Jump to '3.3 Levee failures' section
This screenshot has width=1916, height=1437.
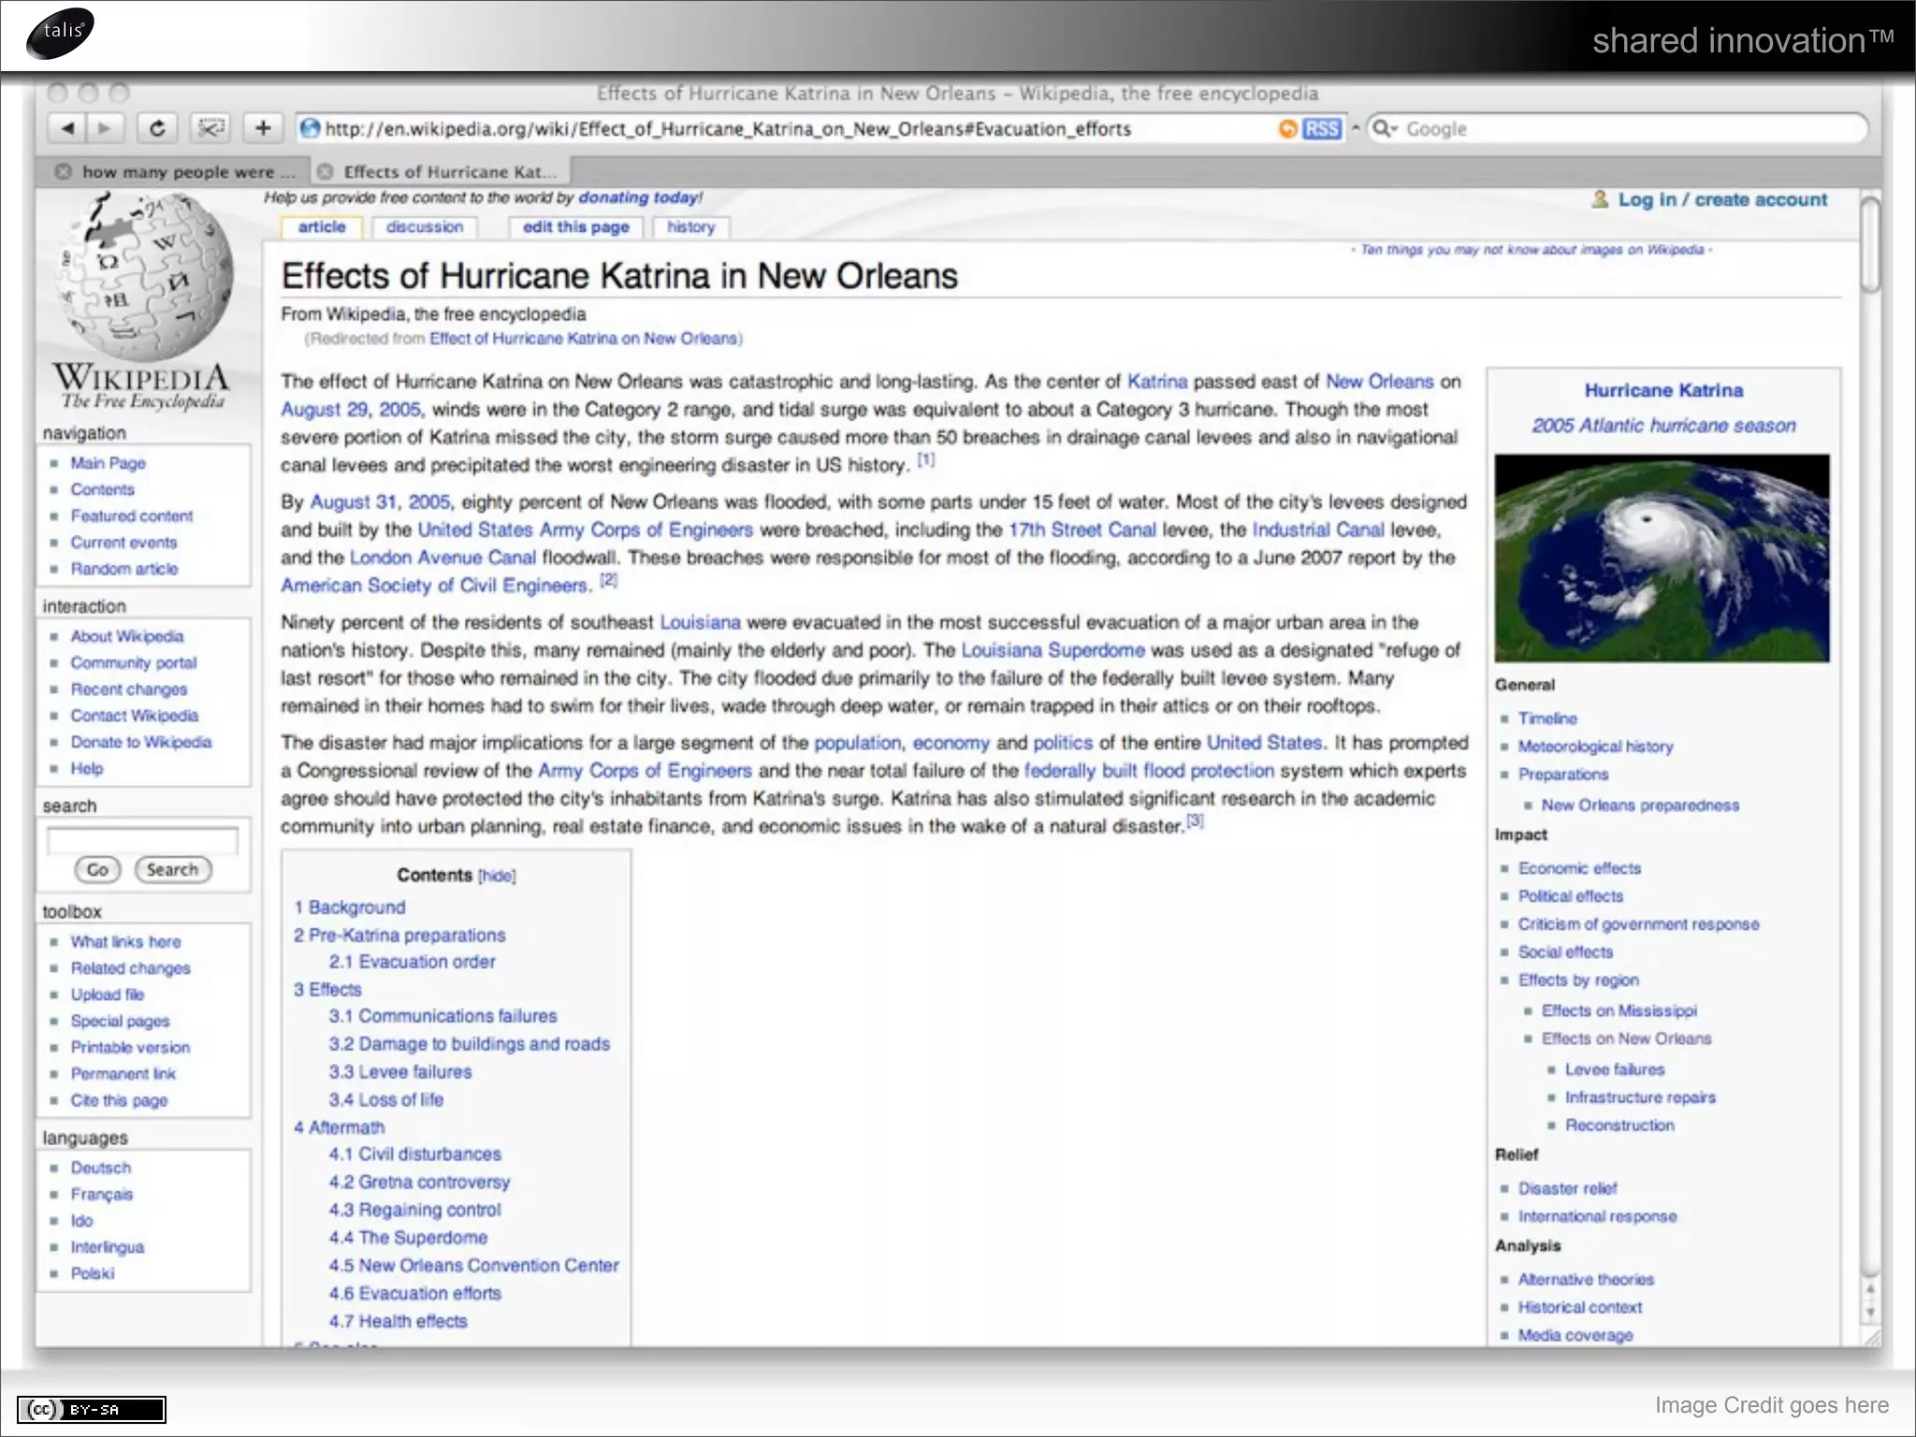(399, 1072)
